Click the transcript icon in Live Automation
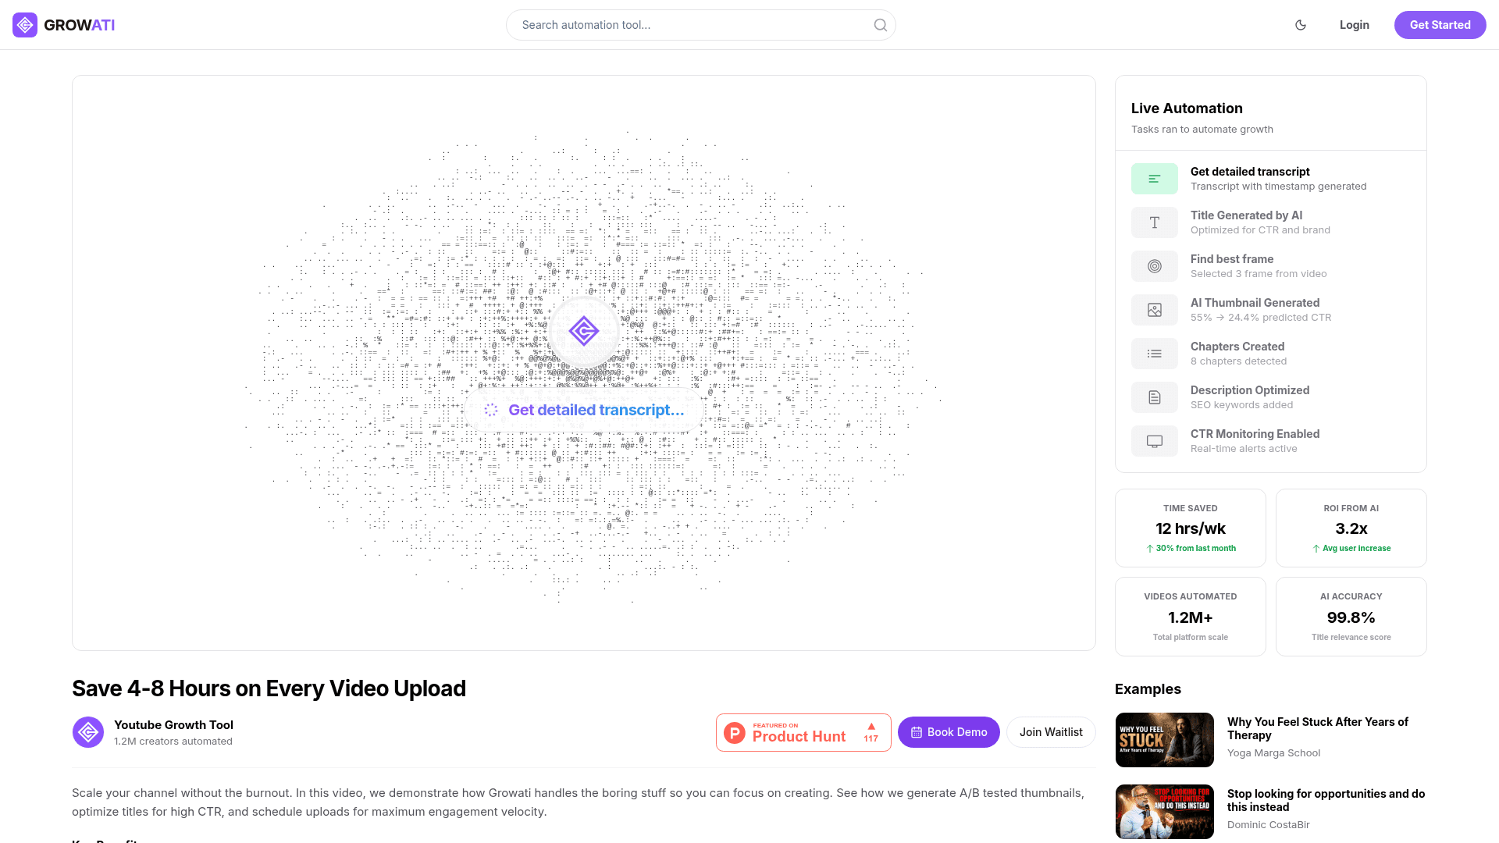Viewport: 1499px width, 843px height. [x=1155, y=179]
